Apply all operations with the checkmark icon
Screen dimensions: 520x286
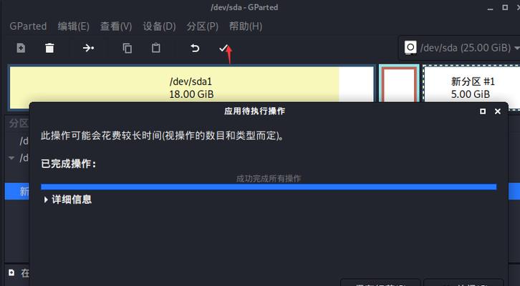tap(223, 49)
